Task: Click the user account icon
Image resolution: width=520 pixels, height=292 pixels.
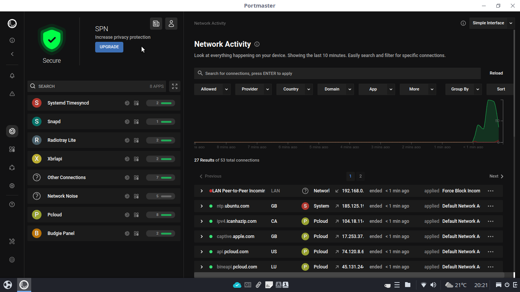Action: pyautogui.click(x=171, y=24)
